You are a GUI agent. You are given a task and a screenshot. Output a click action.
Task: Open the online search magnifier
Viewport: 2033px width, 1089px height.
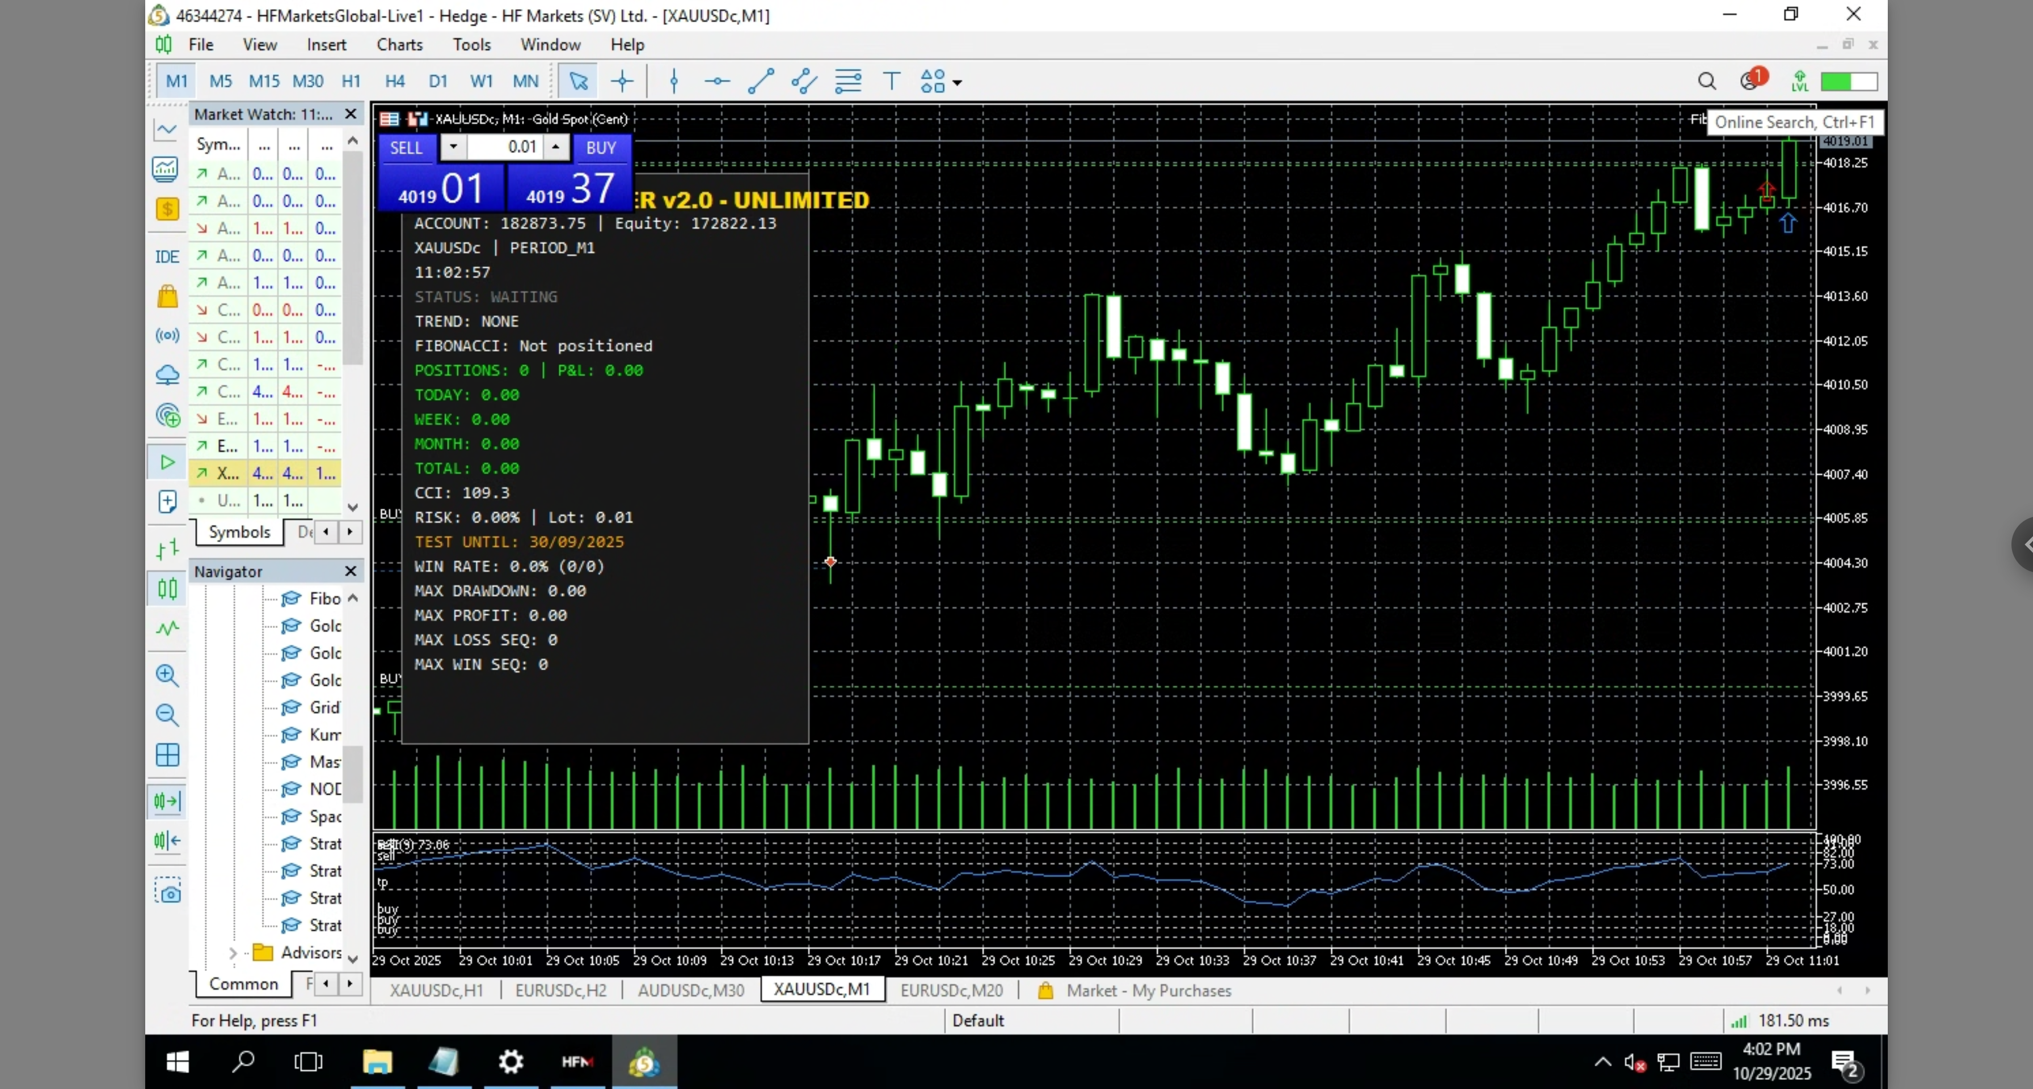(x=1706, y=81)
